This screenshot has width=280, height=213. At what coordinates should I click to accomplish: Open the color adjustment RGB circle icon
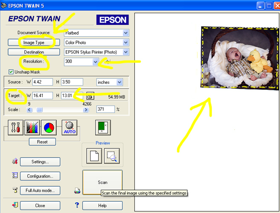(x=49, y=127)
